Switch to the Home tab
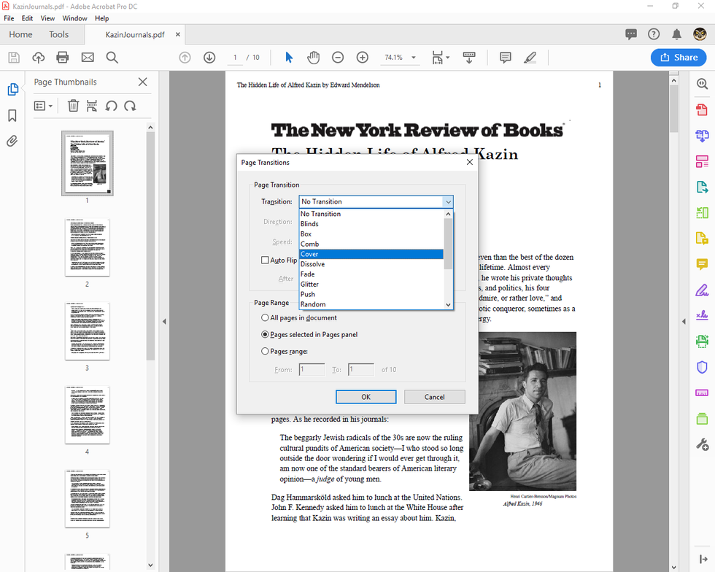This screenshot has height=572, width=715. [x=20, y=34]
